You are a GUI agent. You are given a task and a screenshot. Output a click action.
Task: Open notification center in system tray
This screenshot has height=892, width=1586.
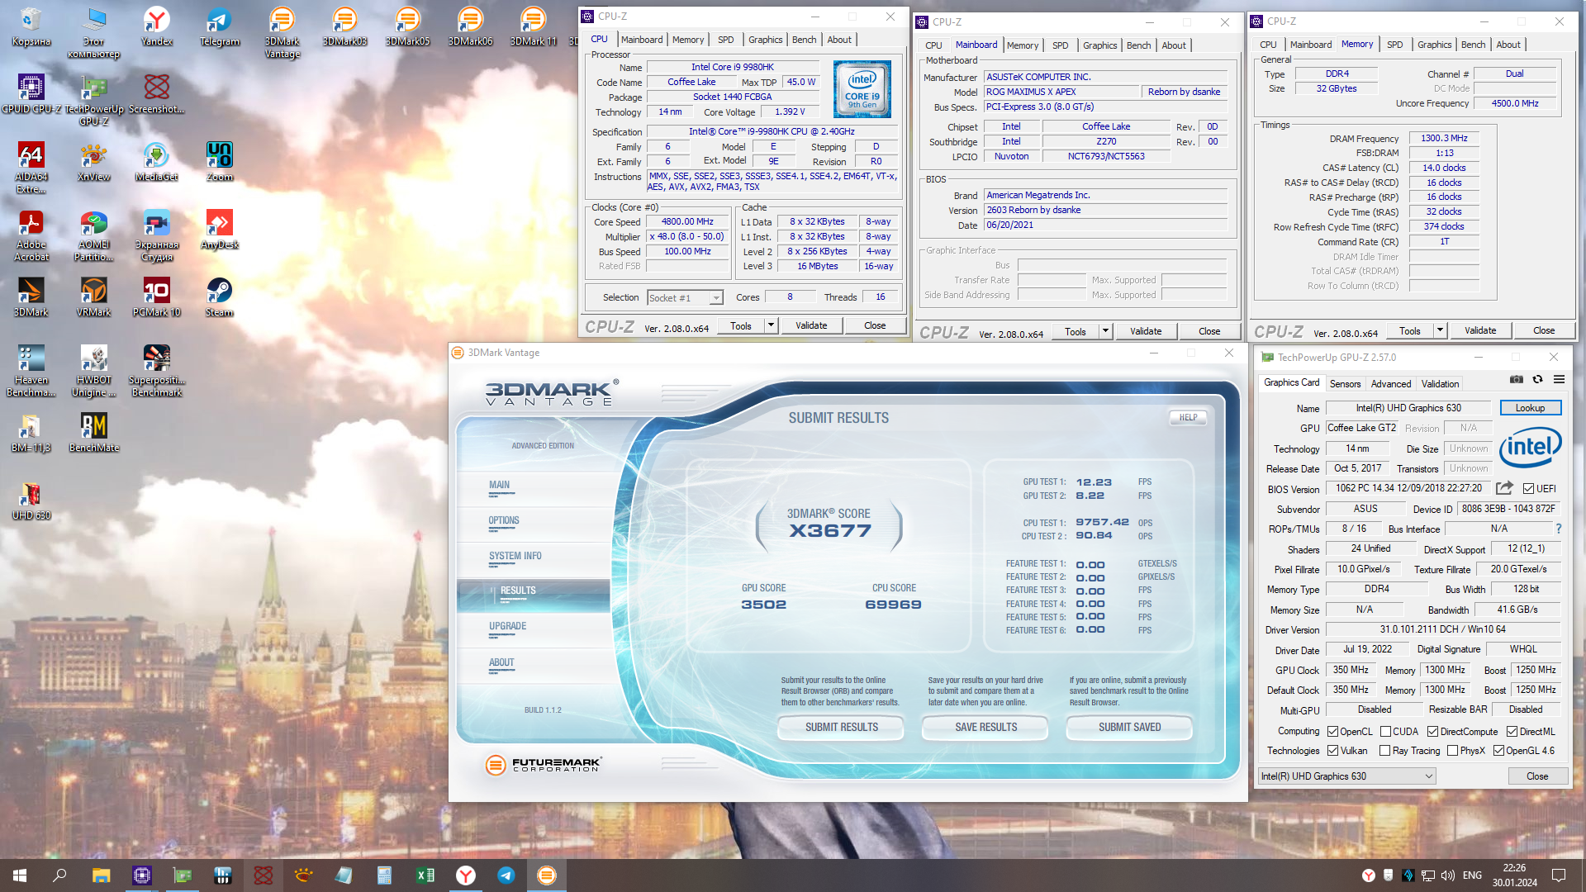(x=1559, y=875)
